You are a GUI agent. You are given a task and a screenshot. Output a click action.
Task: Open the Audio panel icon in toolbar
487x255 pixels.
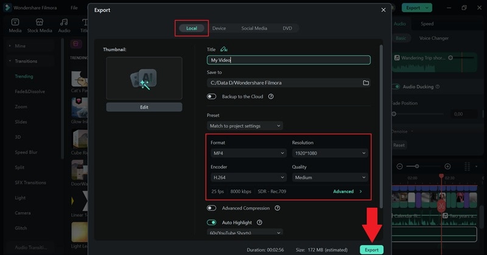click(64, 22)
